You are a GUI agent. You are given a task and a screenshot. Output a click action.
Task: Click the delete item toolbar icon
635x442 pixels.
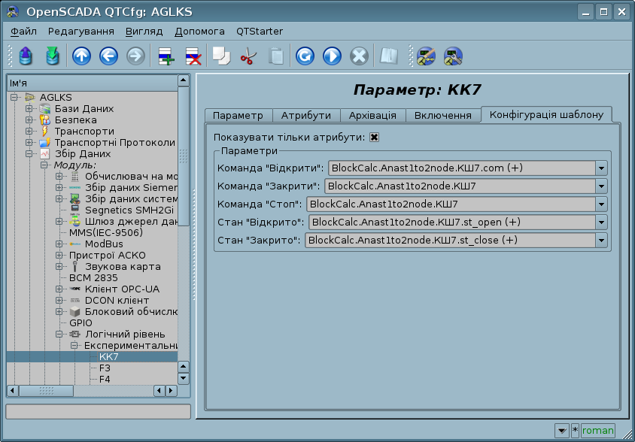point(193,56)
